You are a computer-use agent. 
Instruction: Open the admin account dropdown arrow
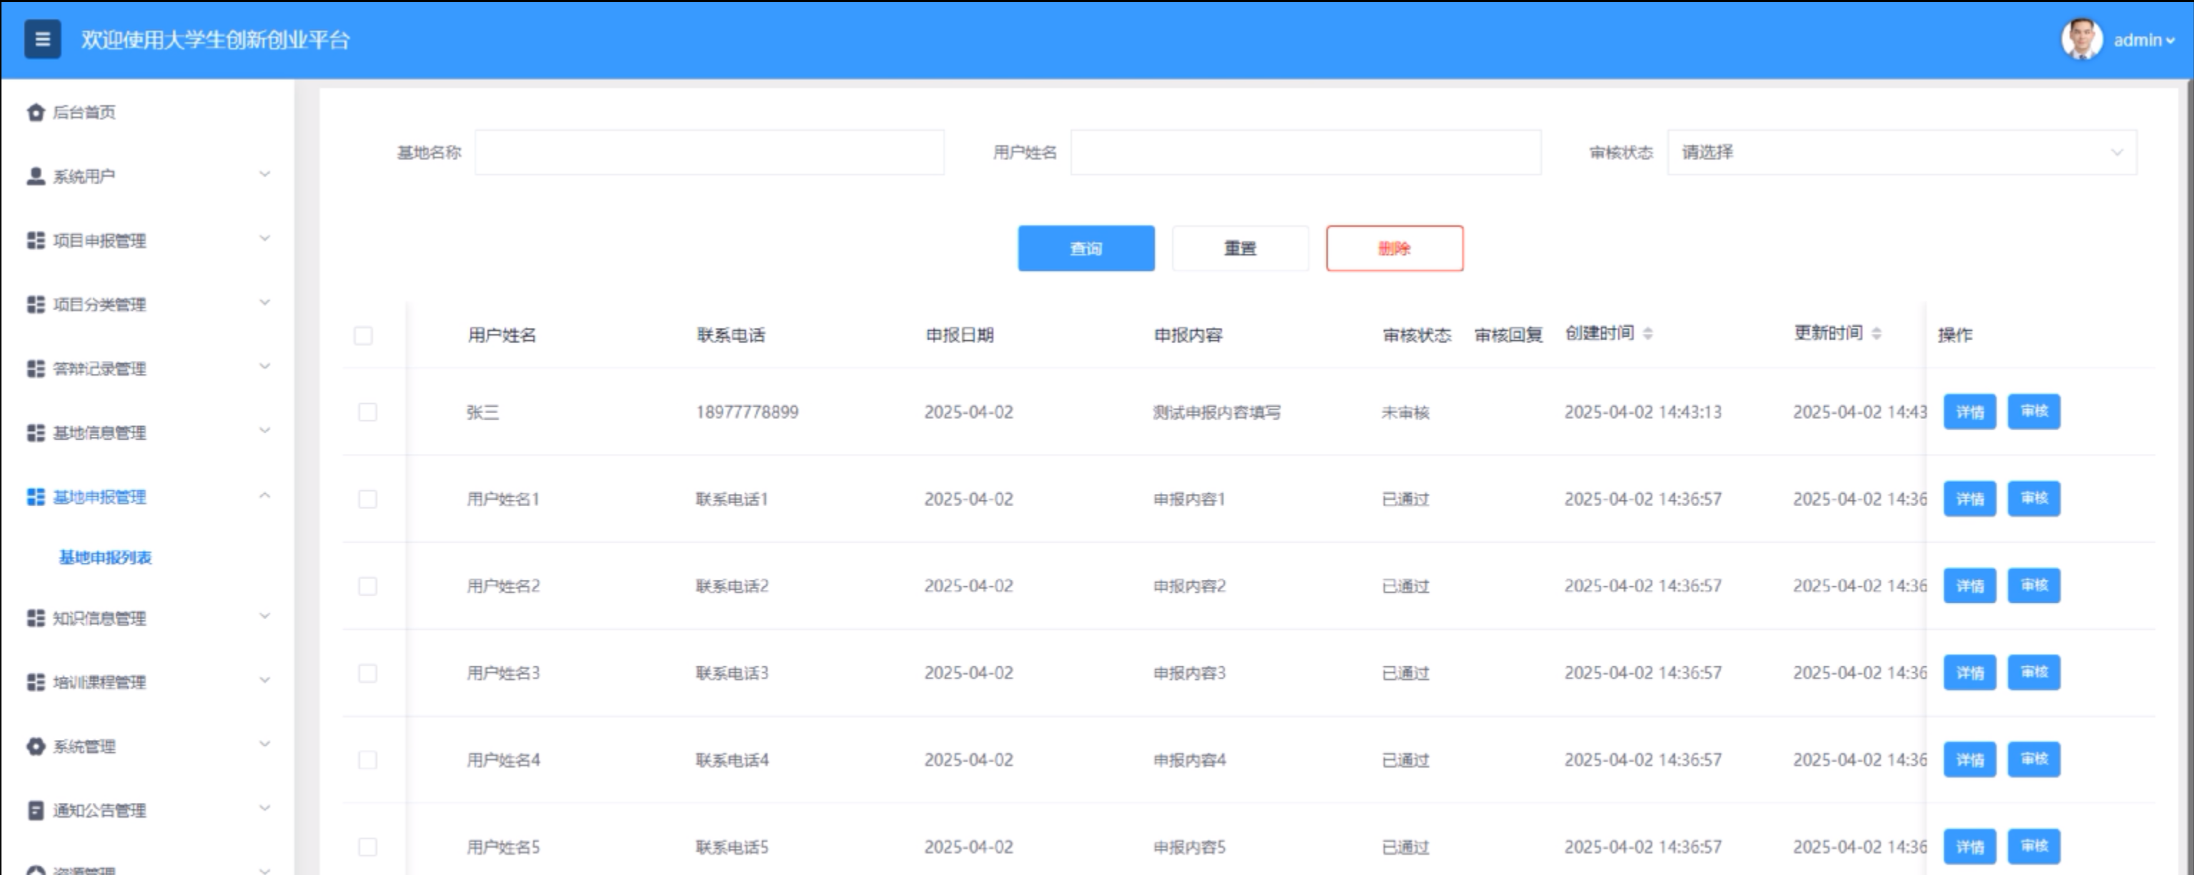pos(2170,40)
